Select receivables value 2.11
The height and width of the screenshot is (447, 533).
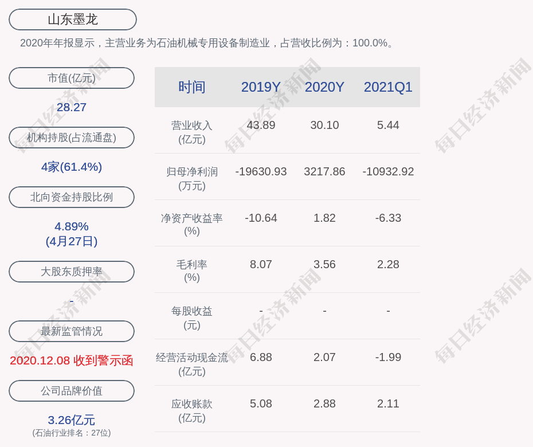coord(388,404)
